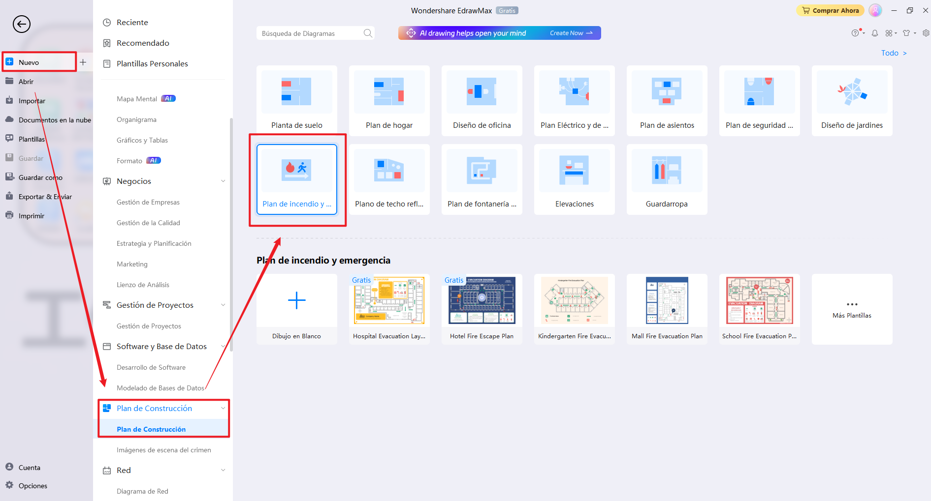Screen dimensions: 931x501
Task: Click the back arrow icon
Action: click(22, 24)
